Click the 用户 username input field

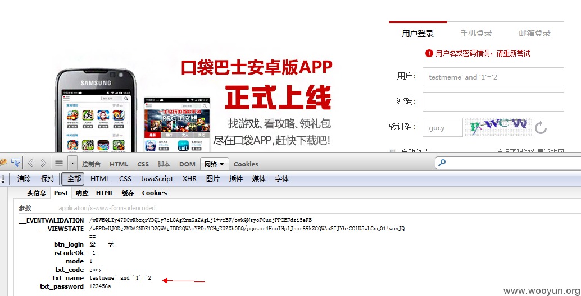click(493, 77)
